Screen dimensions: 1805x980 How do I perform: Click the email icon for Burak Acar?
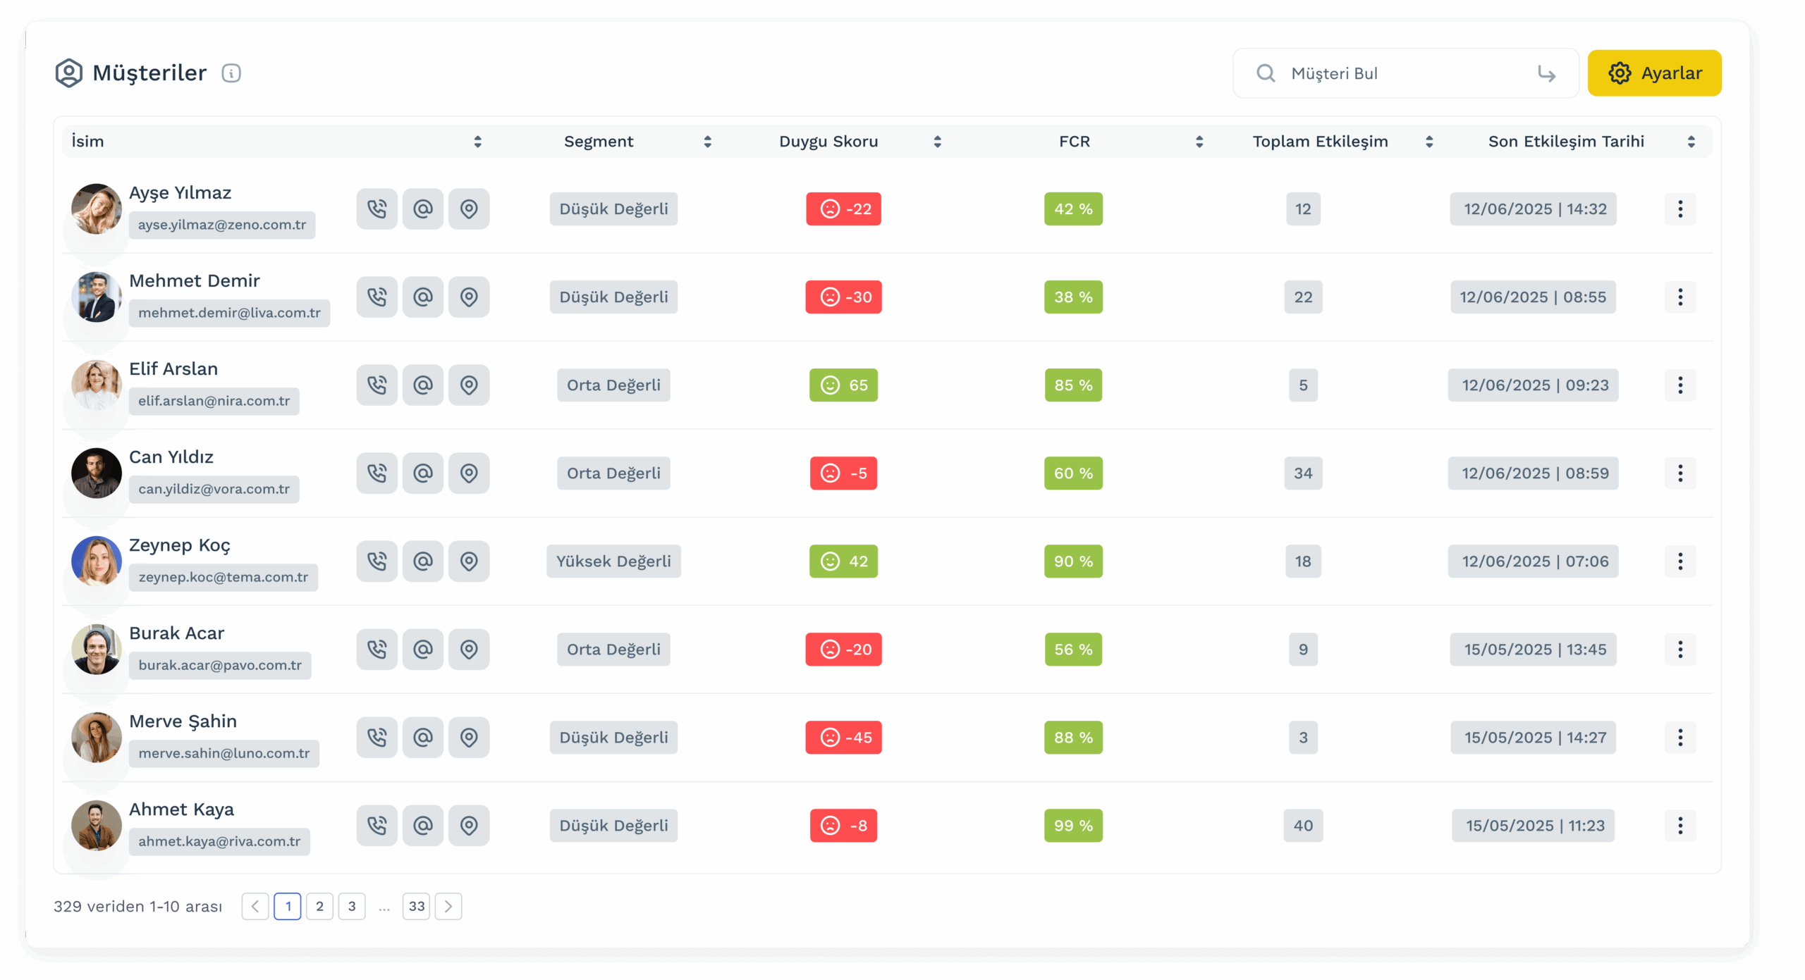422,649
